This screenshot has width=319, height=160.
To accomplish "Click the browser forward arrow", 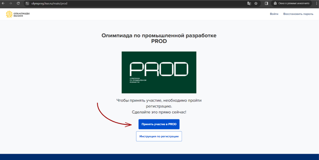I will pos(10,3).
